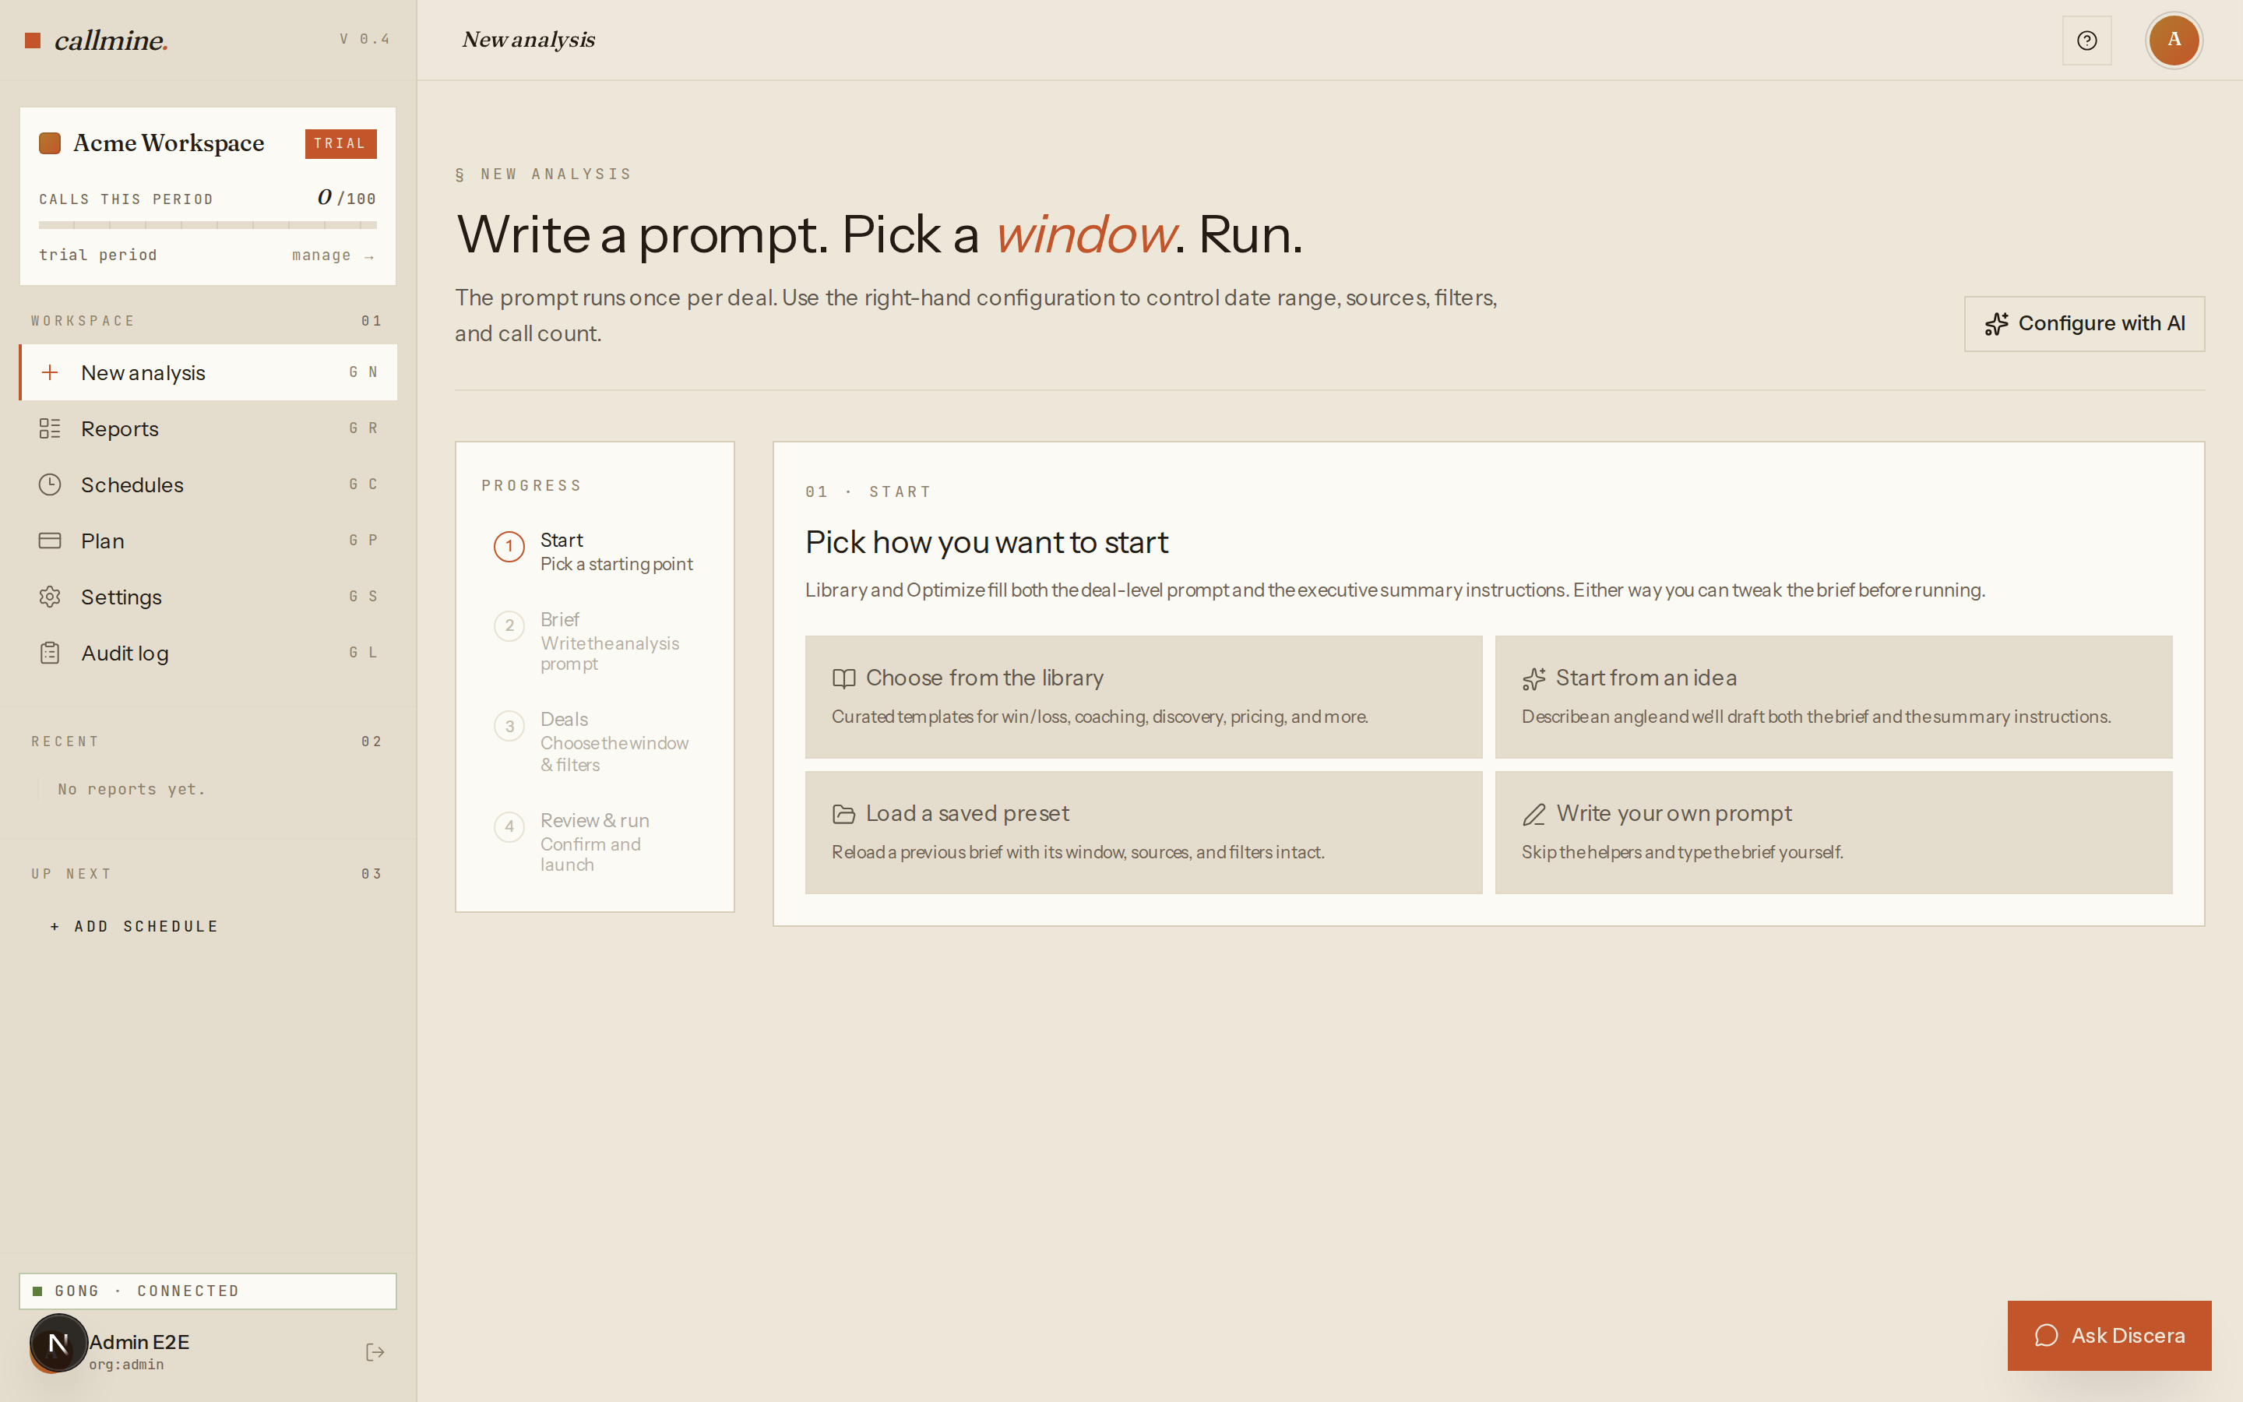
Task: Select step 4 circle for Review & run
Action: 509,826
